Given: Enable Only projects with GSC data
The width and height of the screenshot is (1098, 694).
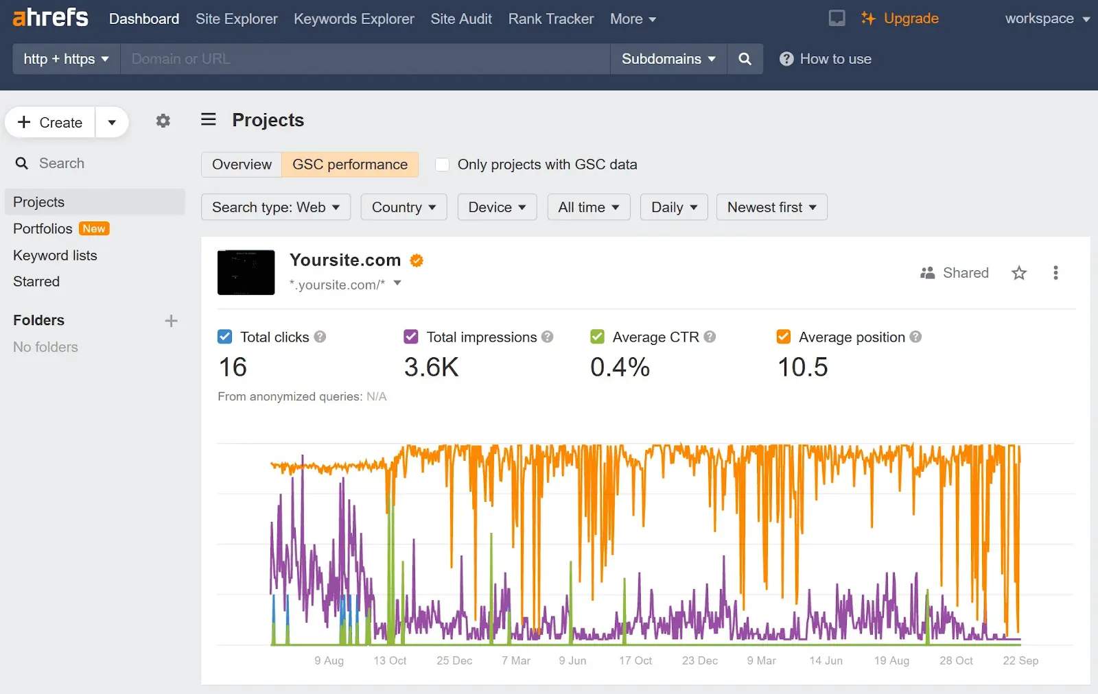Looking at the screenshot, I should point(442,165).
